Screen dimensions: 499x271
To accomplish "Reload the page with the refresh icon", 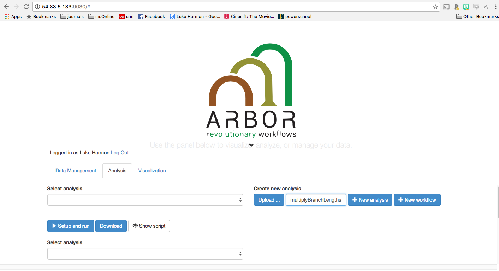I will click(x=26, y=7).
